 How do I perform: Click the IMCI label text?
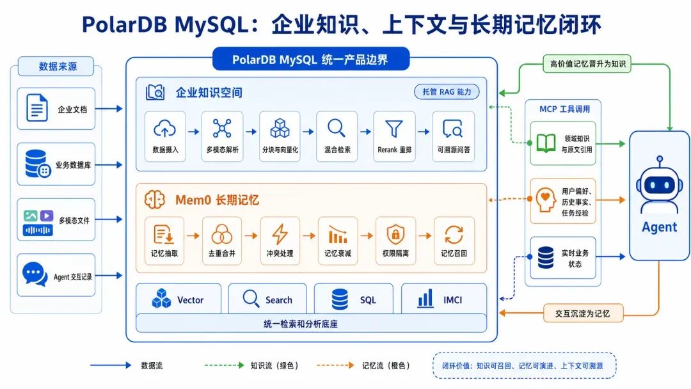click(x=452, y=300)
